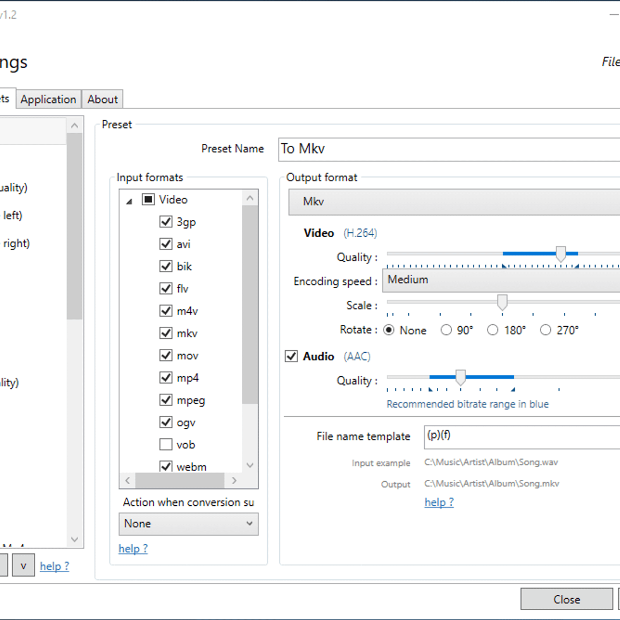This screenshot has width=620, height=620.
Task: Click input formats horizontal scroll right arrow
Action: (x=234, y=480)
